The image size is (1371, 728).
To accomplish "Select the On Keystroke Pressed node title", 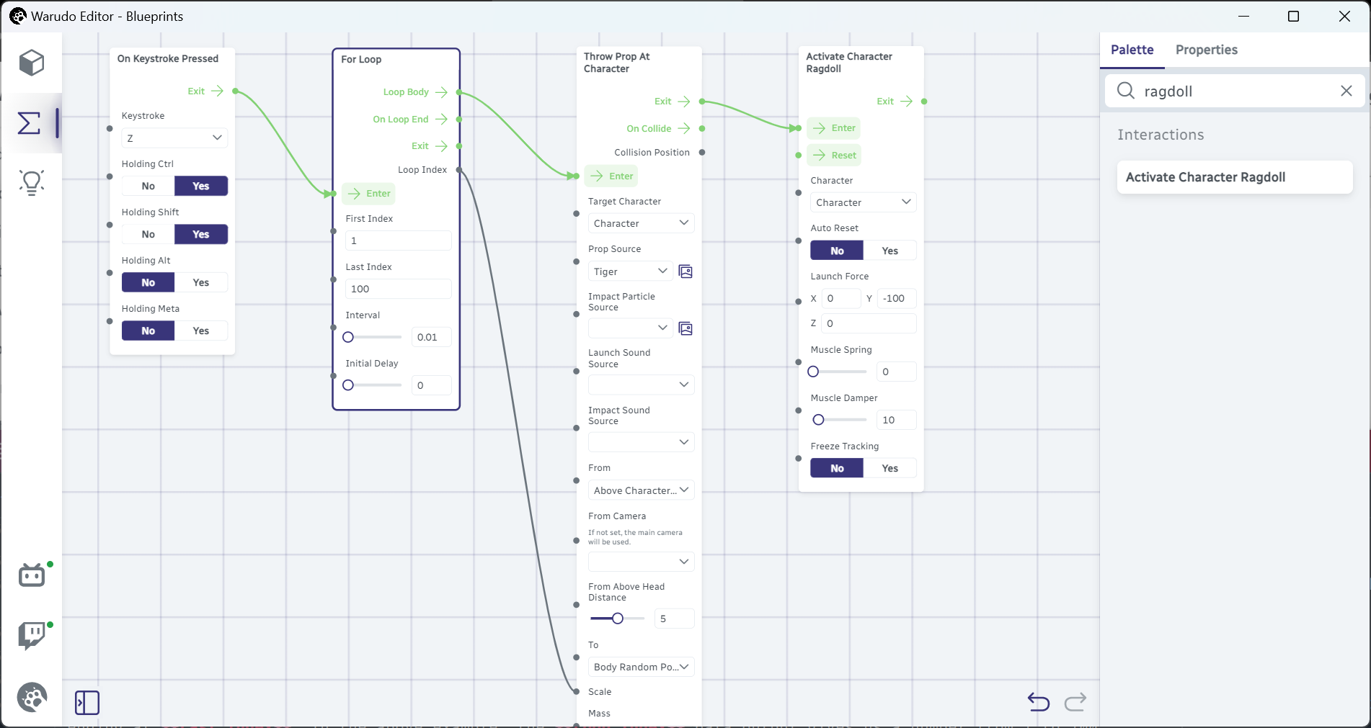I will coord(168,58).
